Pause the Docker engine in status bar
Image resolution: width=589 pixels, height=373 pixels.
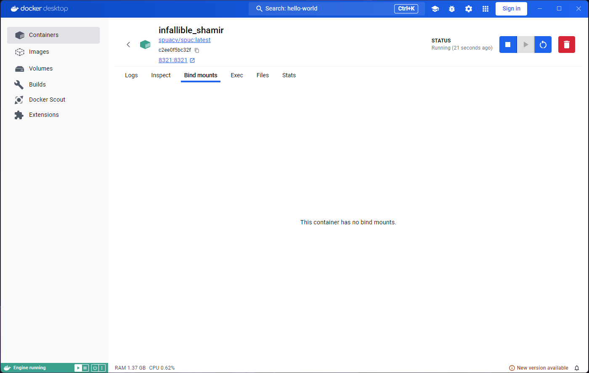[85, 368]
